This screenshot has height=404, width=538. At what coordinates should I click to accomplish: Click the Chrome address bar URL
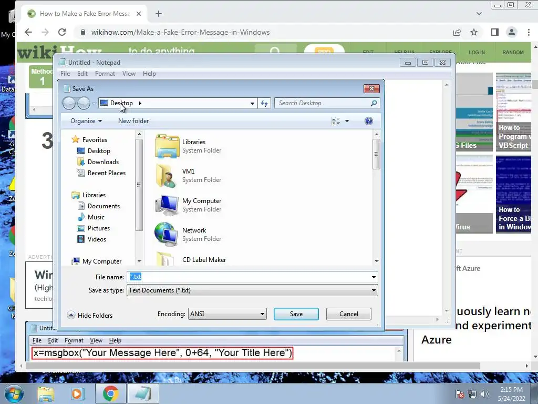tap(181, 32)
